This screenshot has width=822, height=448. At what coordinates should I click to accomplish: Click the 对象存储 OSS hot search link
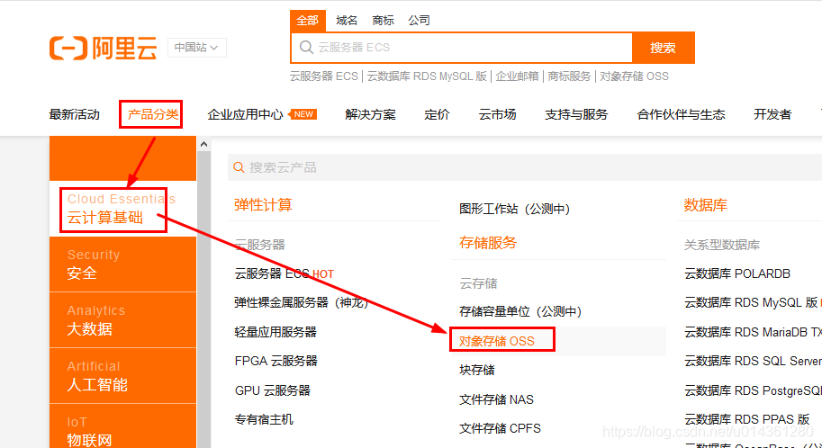[x=635, y=76]
